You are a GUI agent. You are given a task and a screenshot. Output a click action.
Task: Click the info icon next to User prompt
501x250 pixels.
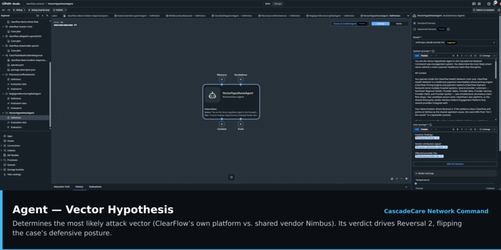click(430, 125)
